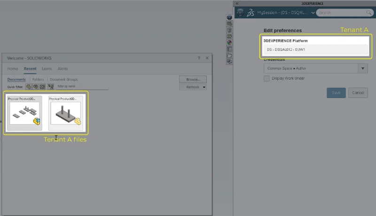The width and height of the screenshot is (376, 216).
Task: Toggle the parts quick filter icon
Action: [x=29, y=87]
